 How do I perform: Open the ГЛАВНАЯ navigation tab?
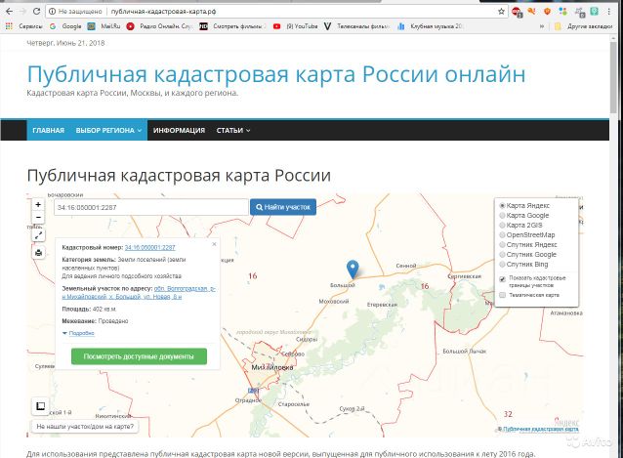pos(47,130)
